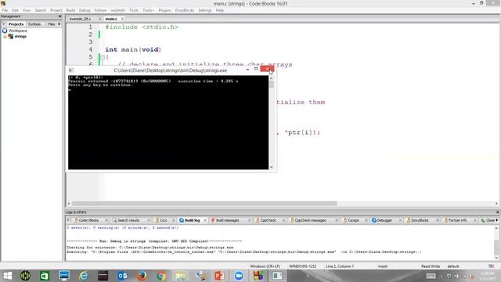Close the example_08.c editor tab
Screen dimensions: 501x282
pos(99,19)
